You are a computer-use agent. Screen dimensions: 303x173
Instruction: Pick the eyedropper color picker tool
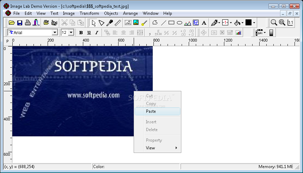(x=110, y=23)
